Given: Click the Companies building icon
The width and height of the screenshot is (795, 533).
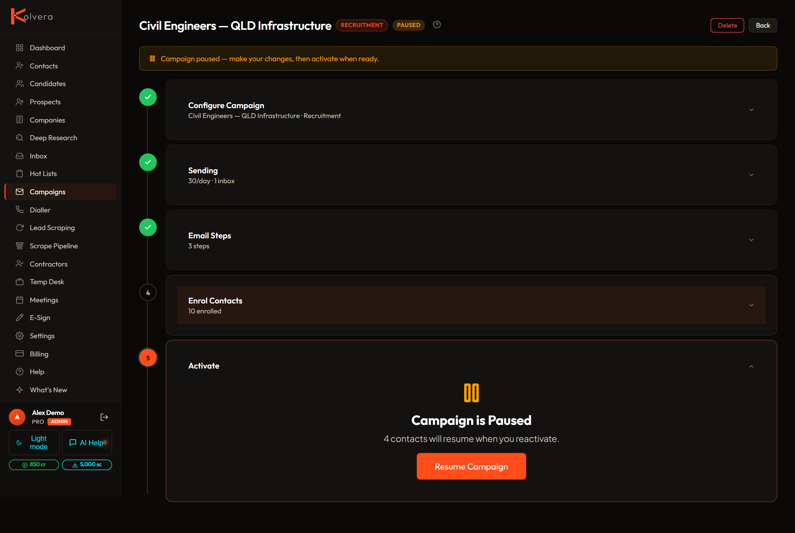Looking at the screenshot, I should [x=20, y=120].
